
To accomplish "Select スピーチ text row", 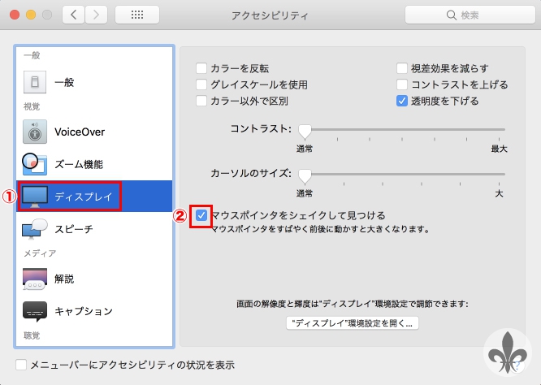I will click(x=74, y=229).
